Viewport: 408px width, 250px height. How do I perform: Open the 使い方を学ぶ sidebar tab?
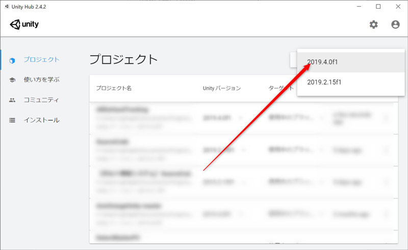click(42, 79)
